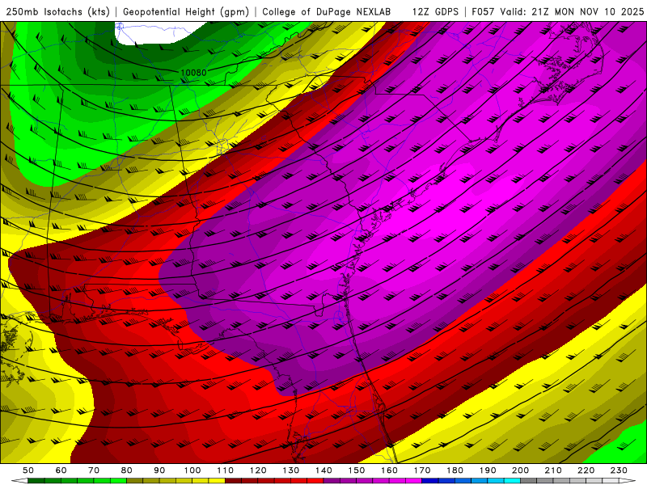Select the bright magenta swatch ending at 170
The image size is (647, 485).
click(x=413, y=481)
